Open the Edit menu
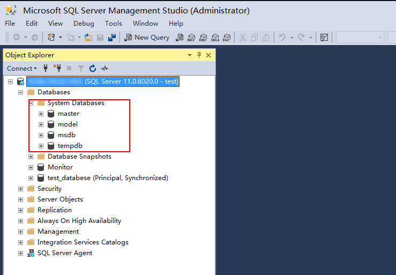396x275 pixels. 32,24
